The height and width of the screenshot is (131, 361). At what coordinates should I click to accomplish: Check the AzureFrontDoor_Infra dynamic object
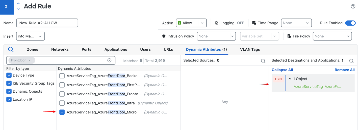[x=62, y=103]
